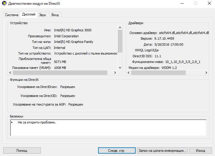Click right arrow of Драйвери horizontal scrollbar

(x=206, y=72)
